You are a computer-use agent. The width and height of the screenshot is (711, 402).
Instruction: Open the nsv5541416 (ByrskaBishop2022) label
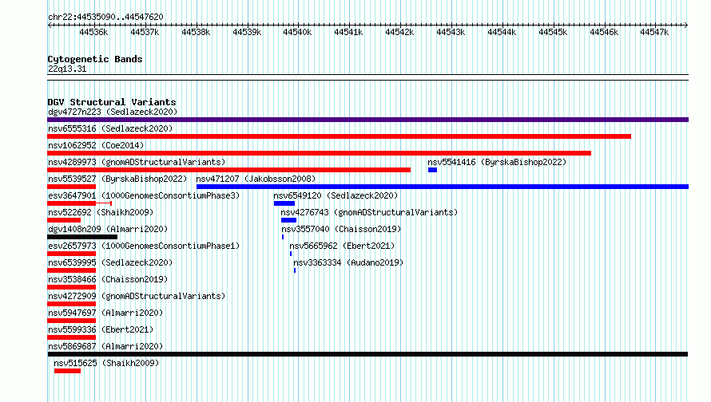(x=497, y=162)
